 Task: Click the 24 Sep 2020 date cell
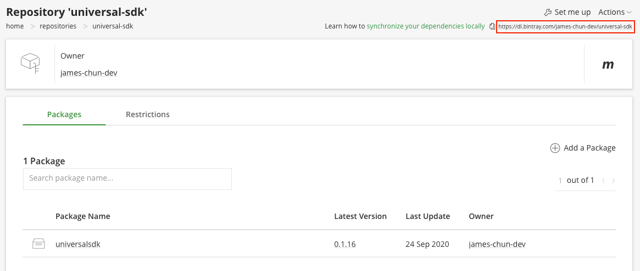pos(427,244)
